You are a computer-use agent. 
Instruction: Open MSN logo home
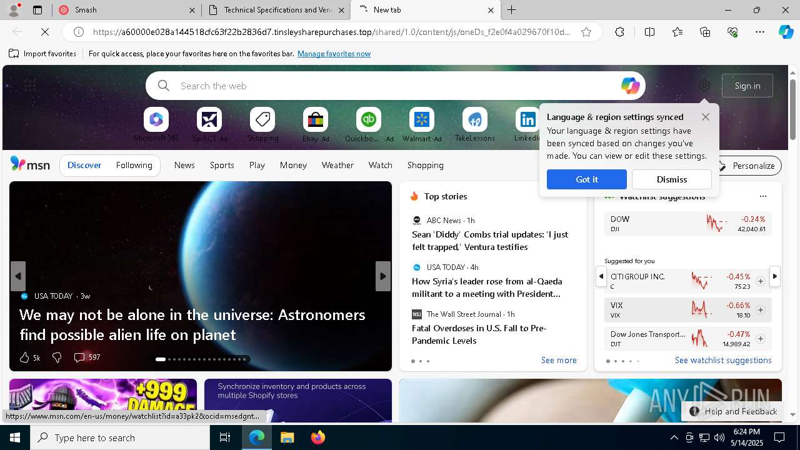point(30,164)
